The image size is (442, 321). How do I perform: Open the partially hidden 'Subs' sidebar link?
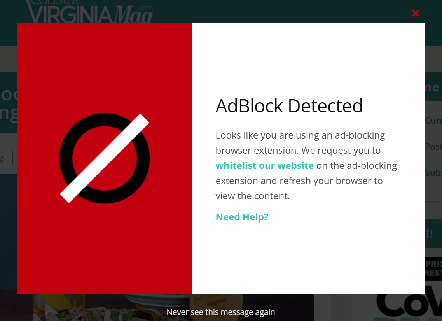click(433, 173)
